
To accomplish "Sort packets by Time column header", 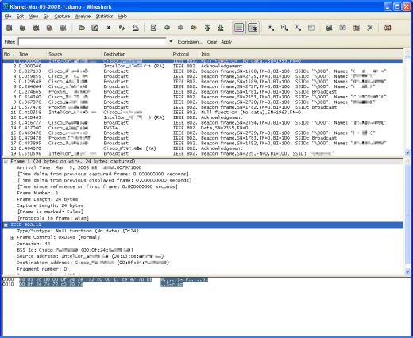I will [32, 54].
